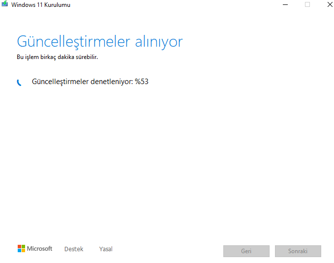Click the "Güncelleştirmeler alınıyor" heading

(100, 42)
